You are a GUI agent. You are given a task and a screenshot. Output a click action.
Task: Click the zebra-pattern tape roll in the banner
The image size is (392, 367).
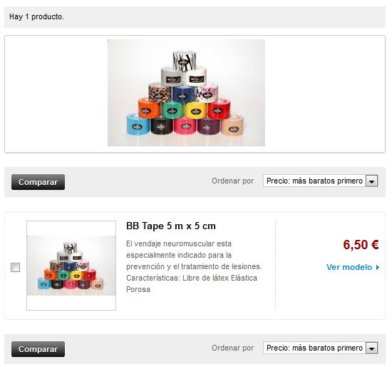click(185, 60)
